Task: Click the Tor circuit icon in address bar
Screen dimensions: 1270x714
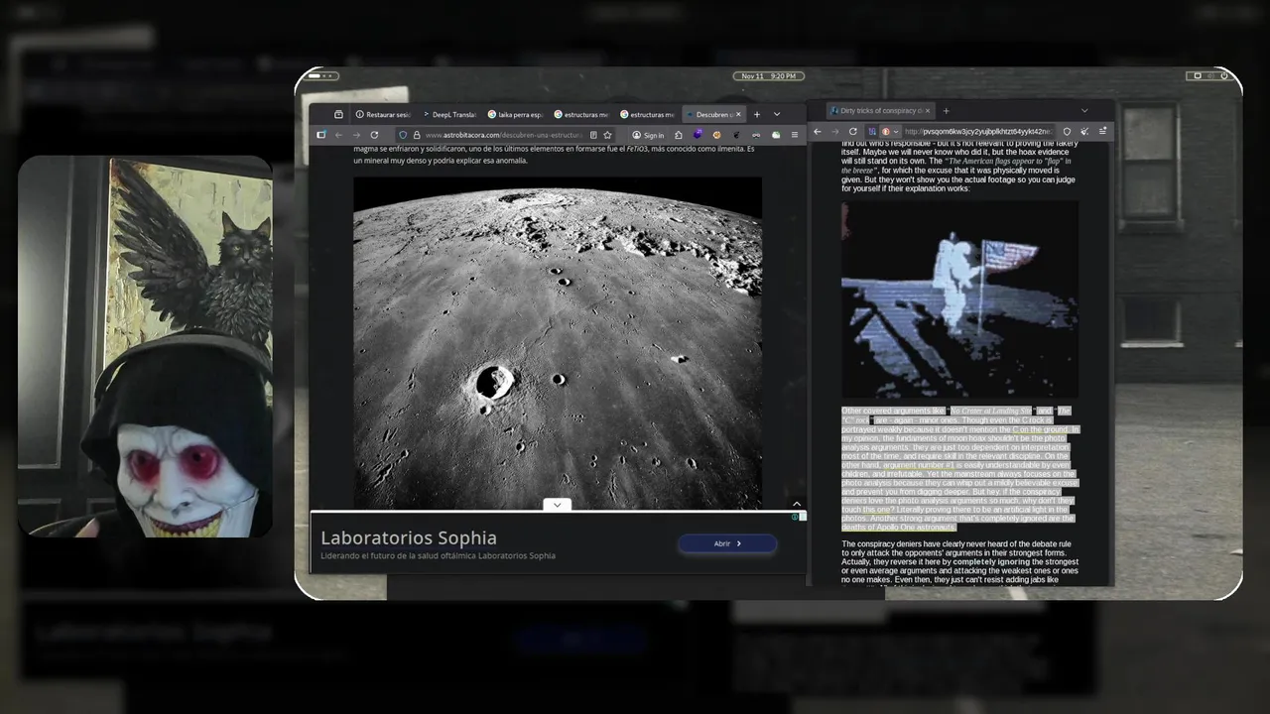Action: [x=872, y=131]
